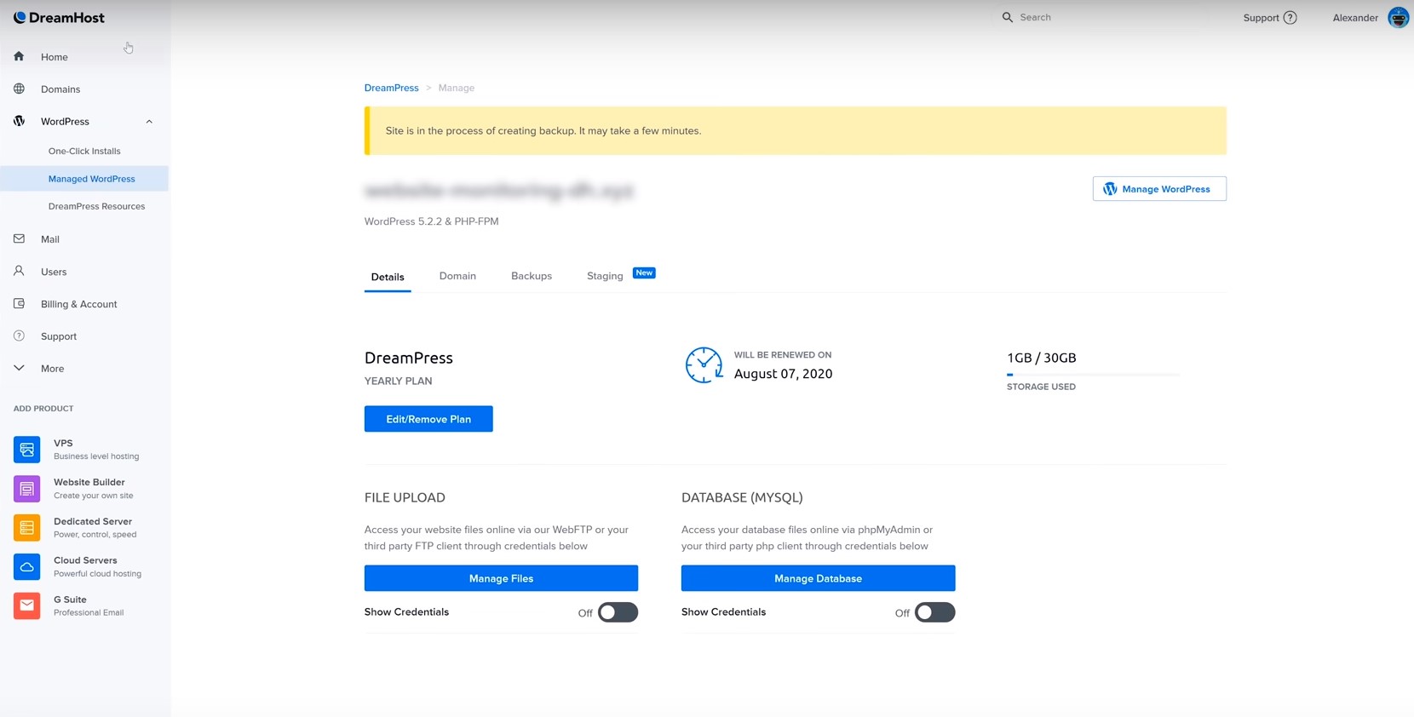The width and height of the screenshot is (1414, 717).
Task: Click the Dedicated Server orange icon
Action: click(26, 527)
